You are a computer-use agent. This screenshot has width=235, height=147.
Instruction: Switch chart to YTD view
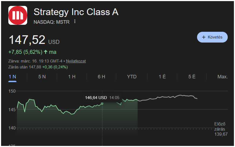(x=132, y=77)
